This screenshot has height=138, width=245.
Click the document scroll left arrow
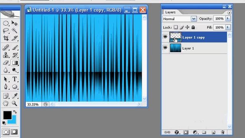point(52,104)
